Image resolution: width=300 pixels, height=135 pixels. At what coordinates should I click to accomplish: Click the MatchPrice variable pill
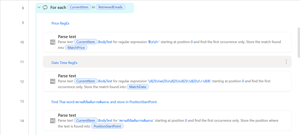click(76, 47)
